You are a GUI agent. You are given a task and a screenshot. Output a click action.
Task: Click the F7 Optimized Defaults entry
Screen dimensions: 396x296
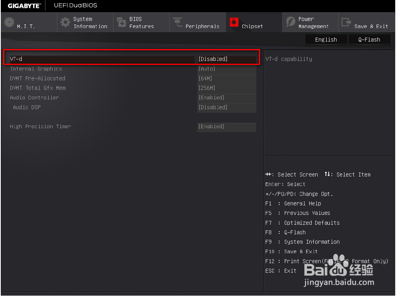[303, 223]
